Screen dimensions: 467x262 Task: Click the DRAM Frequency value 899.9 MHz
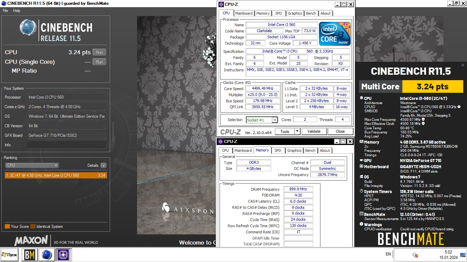[298, 189]
